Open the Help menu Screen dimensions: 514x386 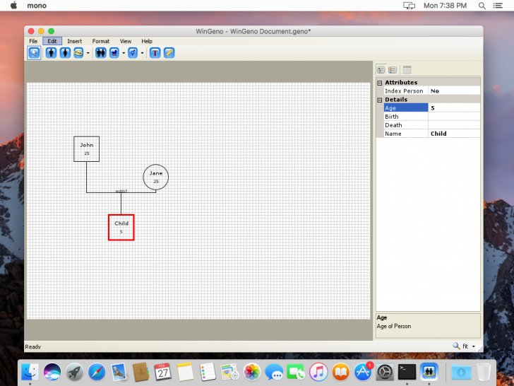pyautogui.click(x=147, y=41)
